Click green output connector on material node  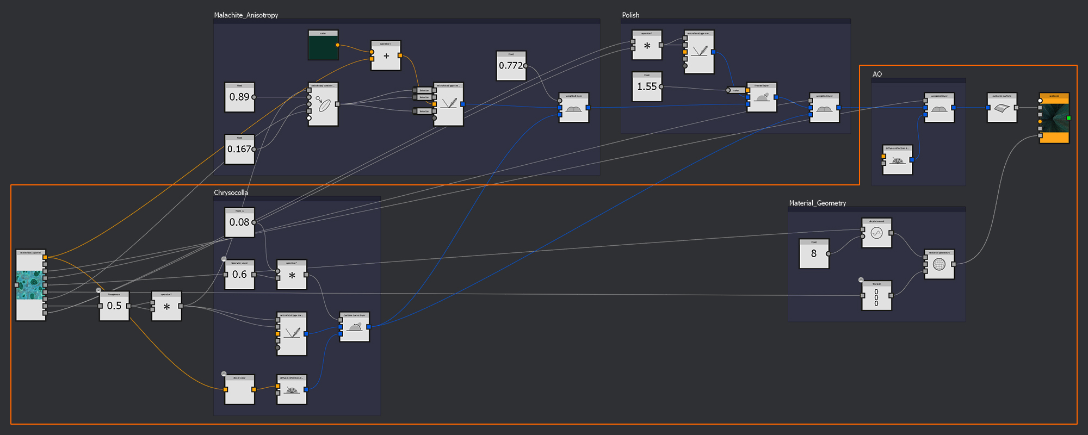click(1068, 118)
